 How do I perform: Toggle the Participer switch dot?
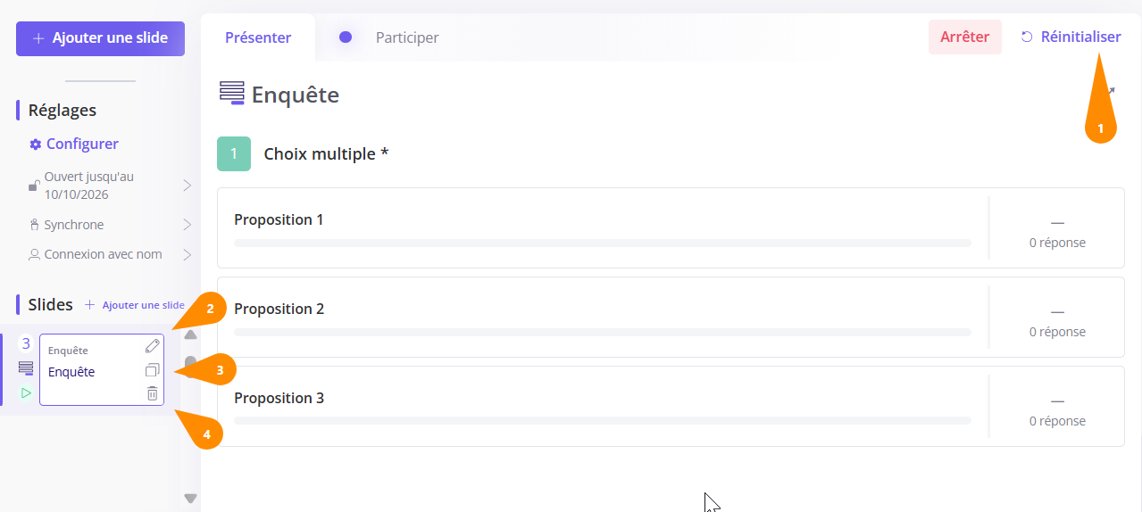(346, 37)
